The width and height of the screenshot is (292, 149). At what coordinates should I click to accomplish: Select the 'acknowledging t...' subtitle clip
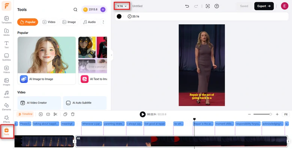[x=273, y=124]
